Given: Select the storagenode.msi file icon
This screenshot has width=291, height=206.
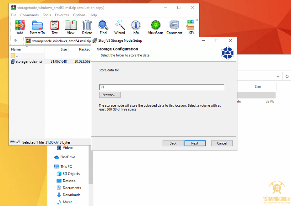Looking at the screenshot, I should tap(13, 61).
